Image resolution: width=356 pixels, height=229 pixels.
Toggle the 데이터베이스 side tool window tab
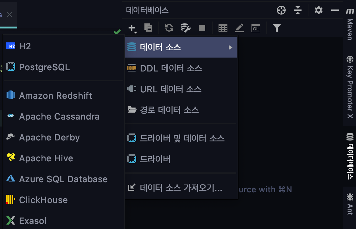point(350,156)
